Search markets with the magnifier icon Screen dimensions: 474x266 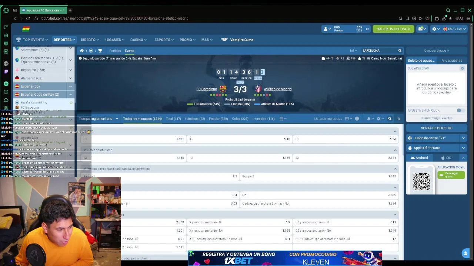390,119
